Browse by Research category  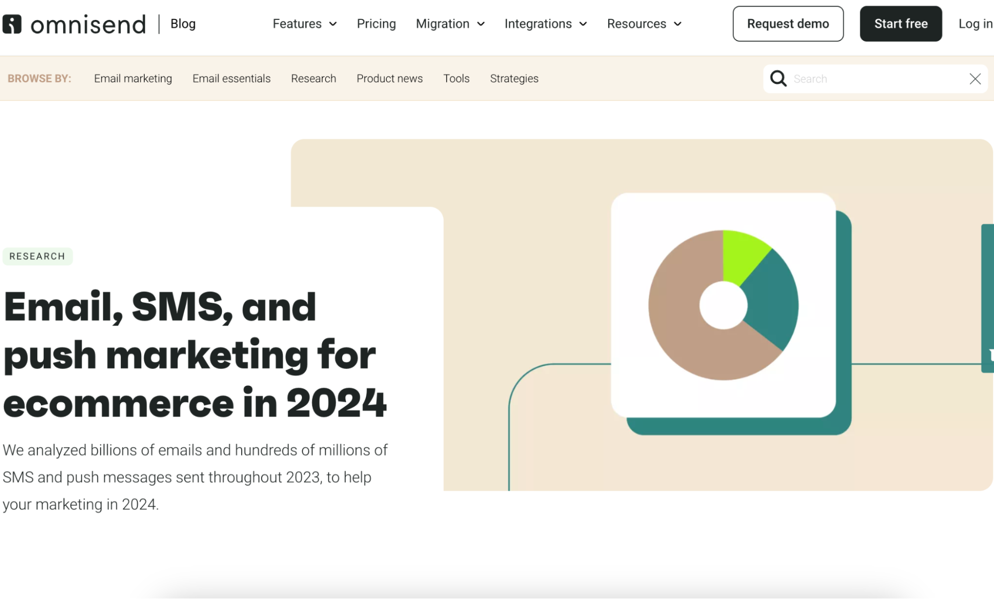click(313, 79)
